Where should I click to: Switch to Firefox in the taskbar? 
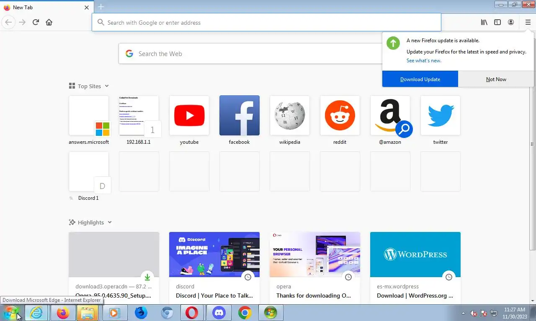coord(63,313)
